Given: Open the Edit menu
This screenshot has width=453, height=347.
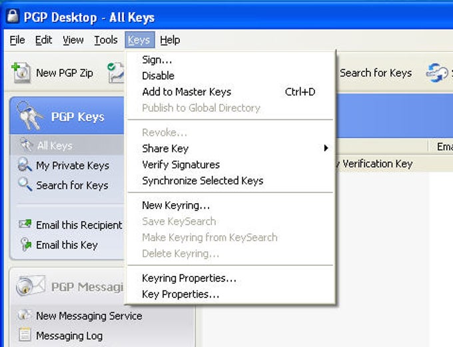Looking at the screenshot, I should point(43,40).
